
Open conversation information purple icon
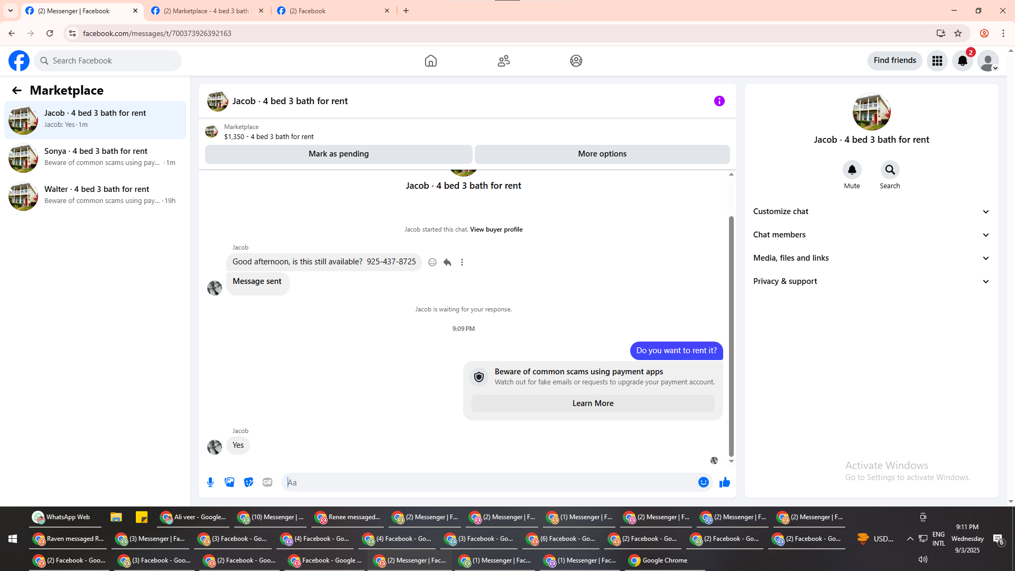tap(719, 101)
